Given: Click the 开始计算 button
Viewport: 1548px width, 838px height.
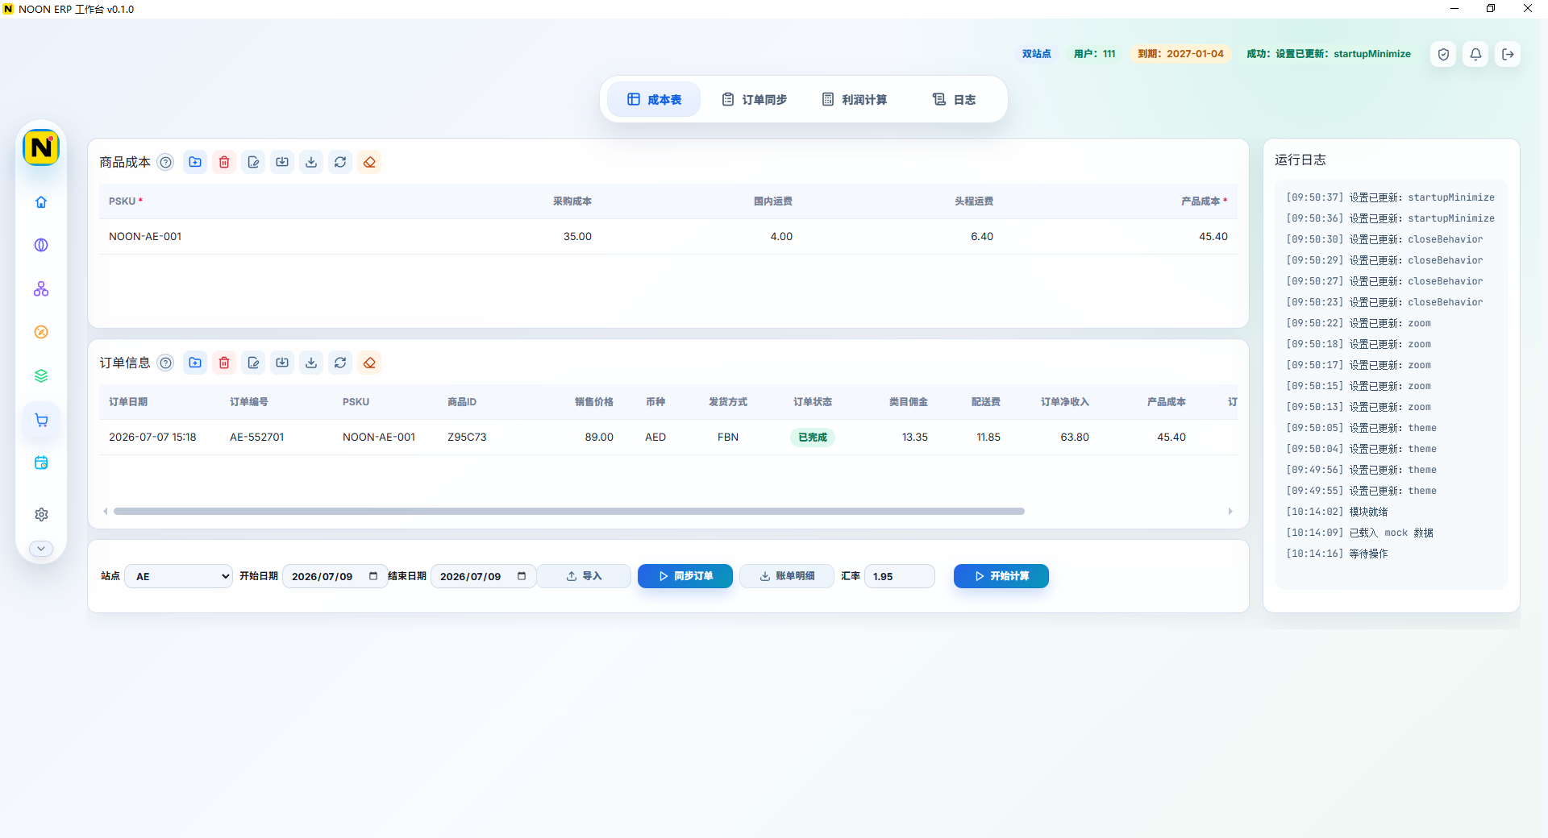Looking at the screenshot, I should [x=1001, y=576].
